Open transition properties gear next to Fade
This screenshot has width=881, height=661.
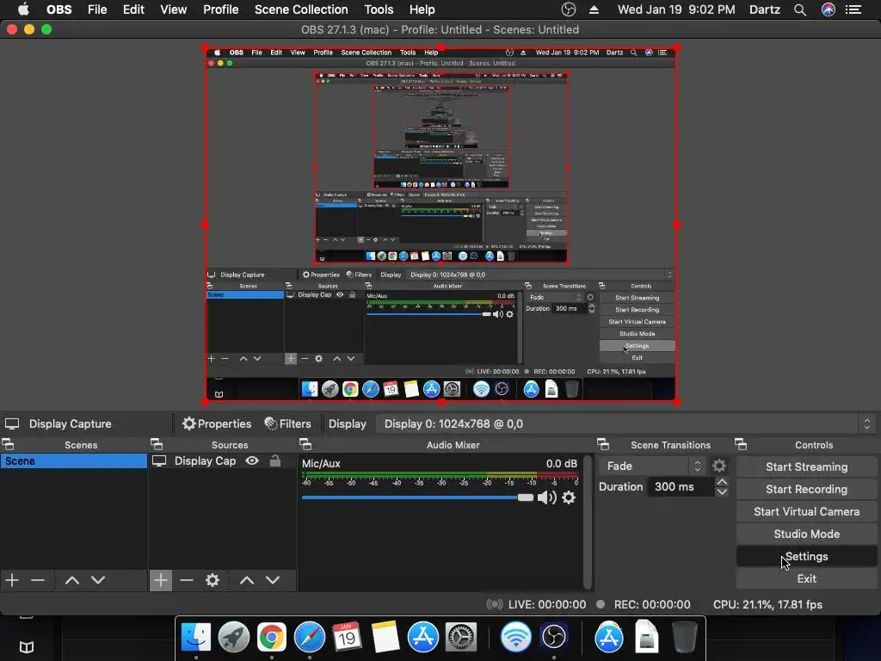[719, 466]
